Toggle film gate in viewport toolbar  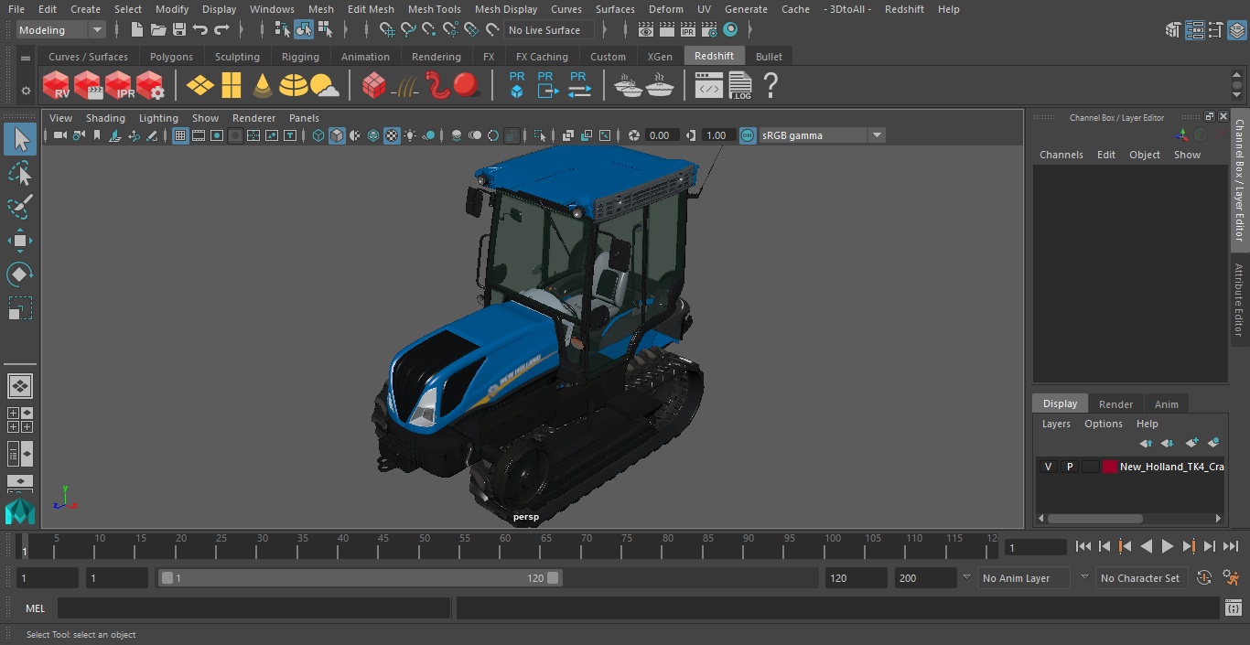[199, 135]
